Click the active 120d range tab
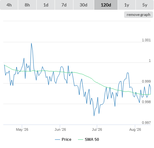This screenshot has height=148, width=154. point(106,5)
